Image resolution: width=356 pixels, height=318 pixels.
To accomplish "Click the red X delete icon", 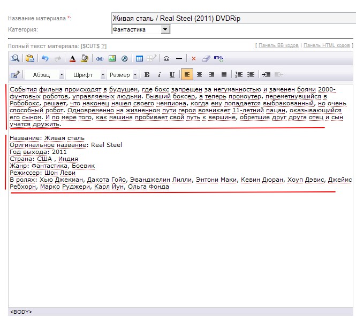I will tap(194, 59).
